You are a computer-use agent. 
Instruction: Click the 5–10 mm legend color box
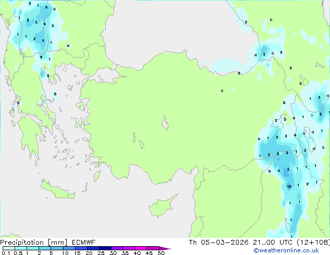[57, 248]
